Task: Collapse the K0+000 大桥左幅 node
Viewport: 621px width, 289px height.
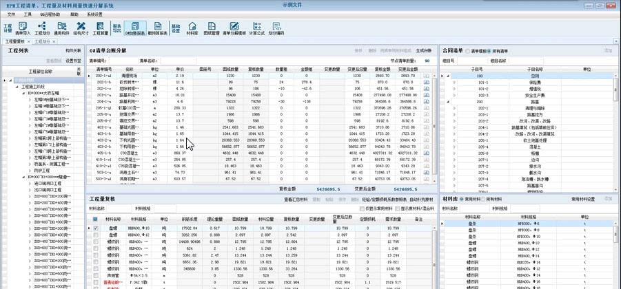Action: pyautogui.click(x=23, y=94)
